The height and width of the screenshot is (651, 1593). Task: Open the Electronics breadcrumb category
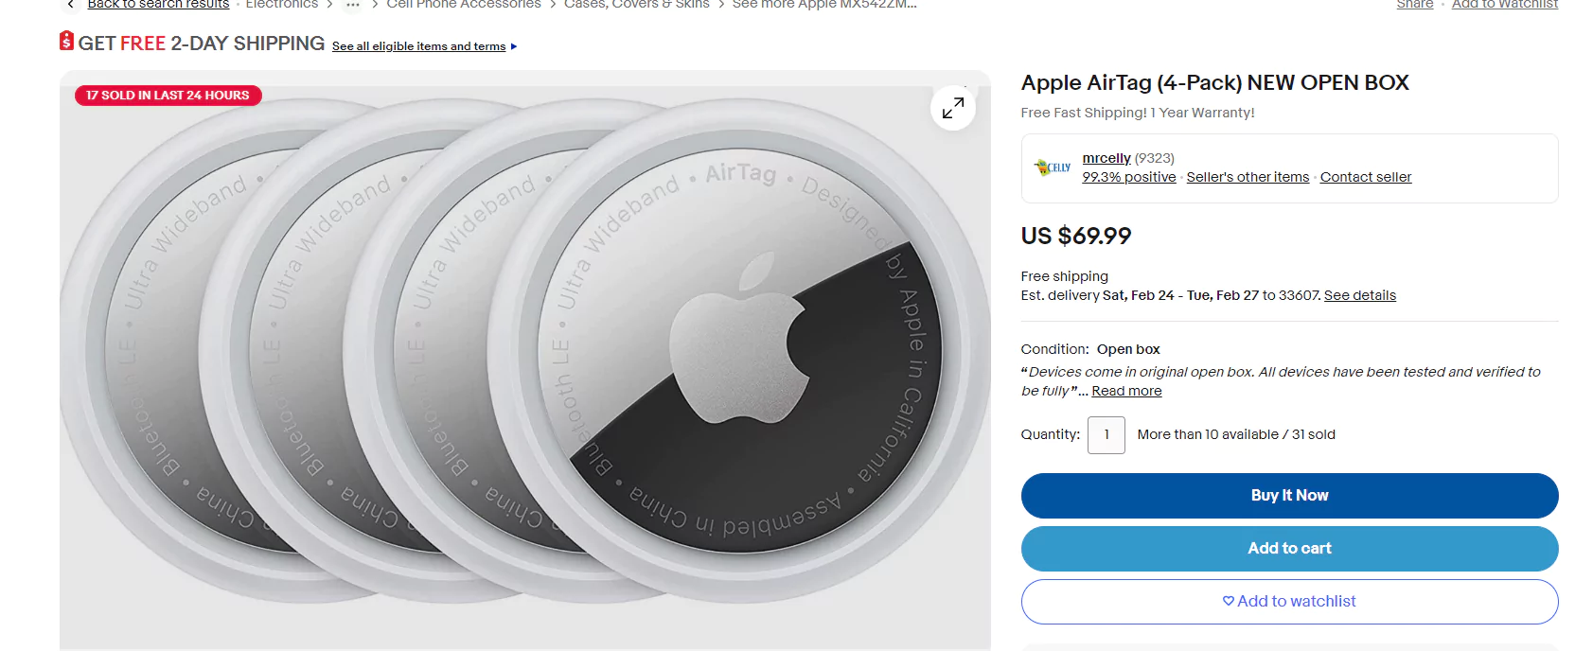pos(281,4)
